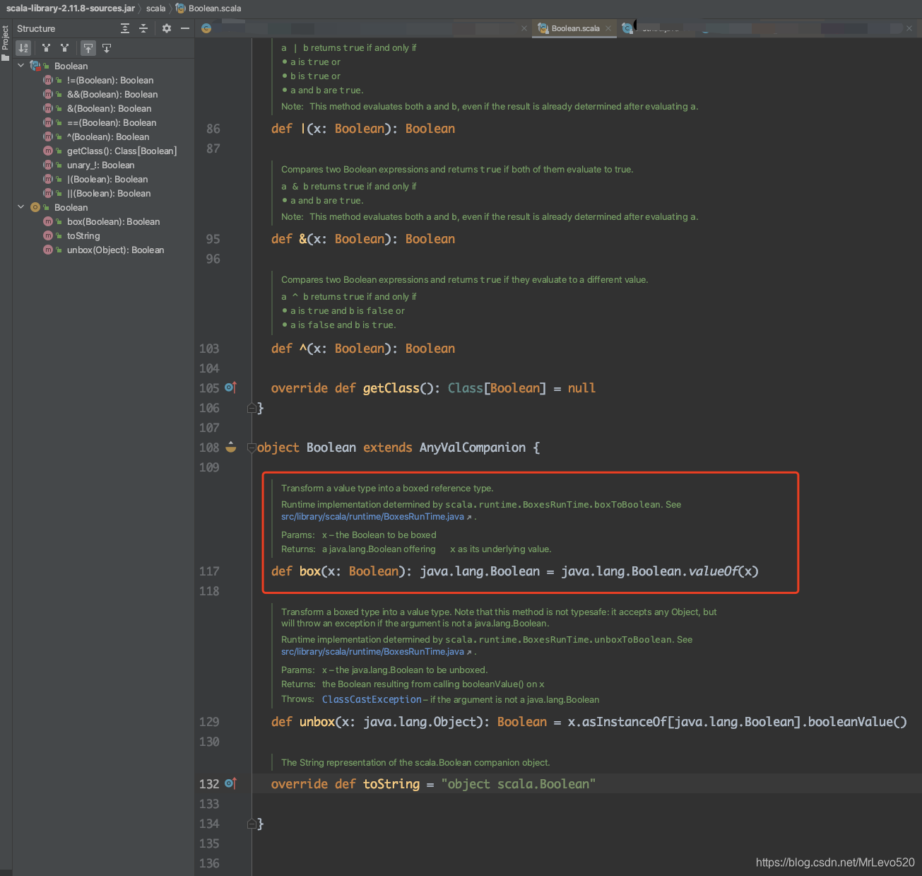The height and width of the screenshot is (876, 922).
Task: Click booleanValue() call on line 129
Action: point(858,722)
